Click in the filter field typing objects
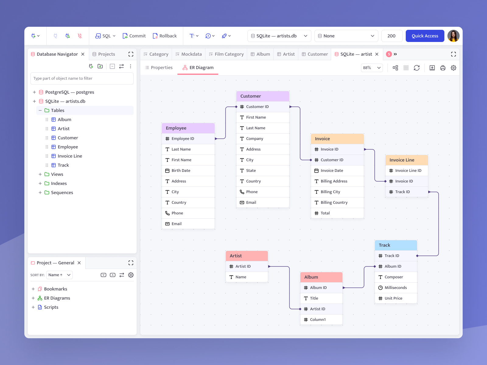The width and height of the screenshot is (487, 365). (x=82, y=78)
